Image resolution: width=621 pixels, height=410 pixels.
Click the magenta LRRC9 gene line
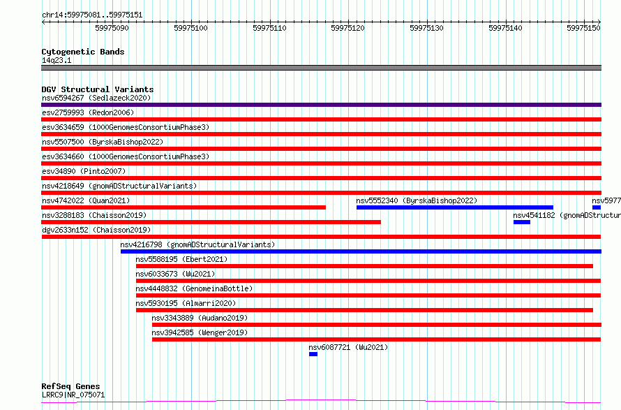[321, 401]
